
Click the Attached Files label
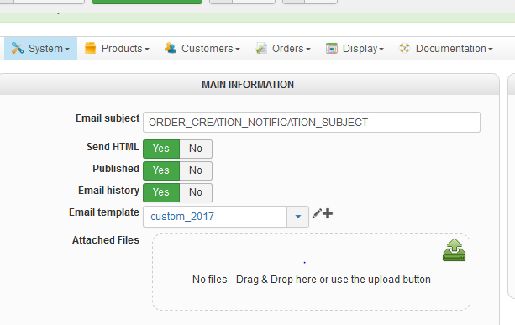click(106, 240)
